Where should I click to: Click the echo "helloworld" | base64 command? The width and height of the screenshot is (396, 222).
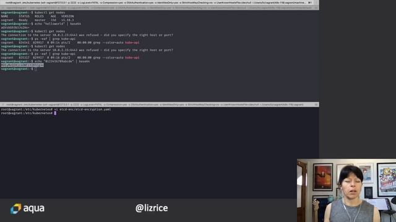[58, 24]
